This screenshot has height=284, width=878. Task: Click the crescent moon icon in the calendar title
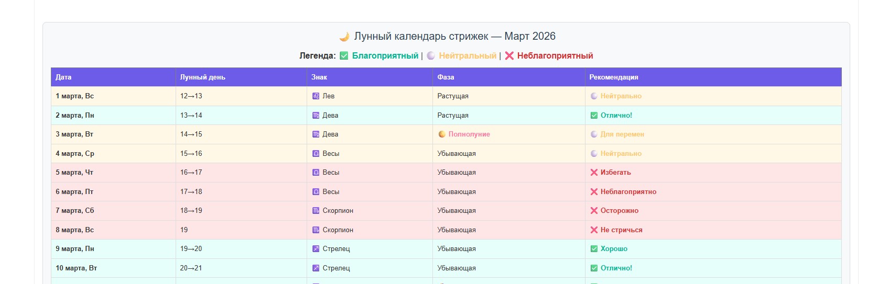(x=344, y=37)
